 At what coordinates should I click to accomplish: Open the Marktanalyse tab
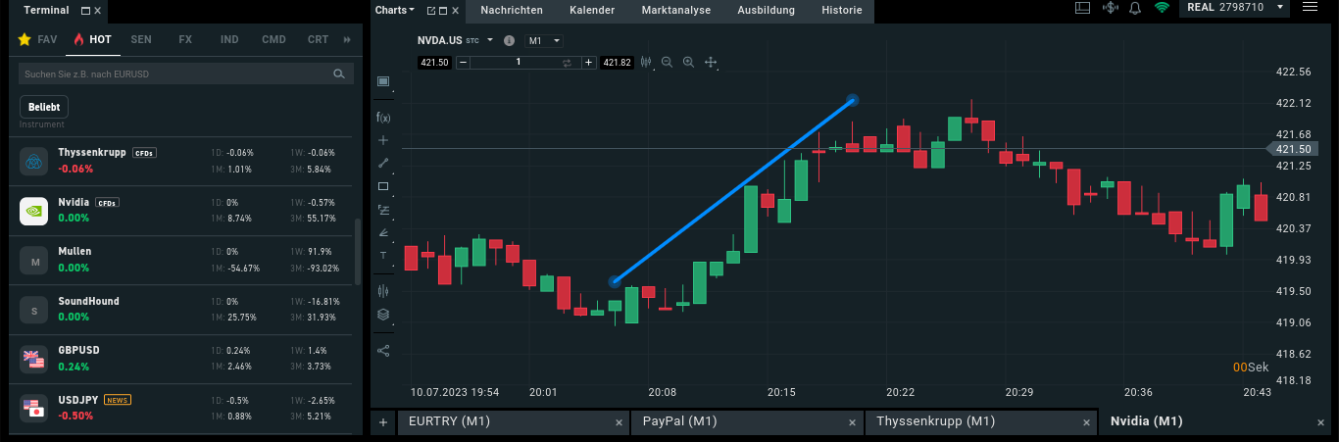pyautogui.click(x=676, y=10)
